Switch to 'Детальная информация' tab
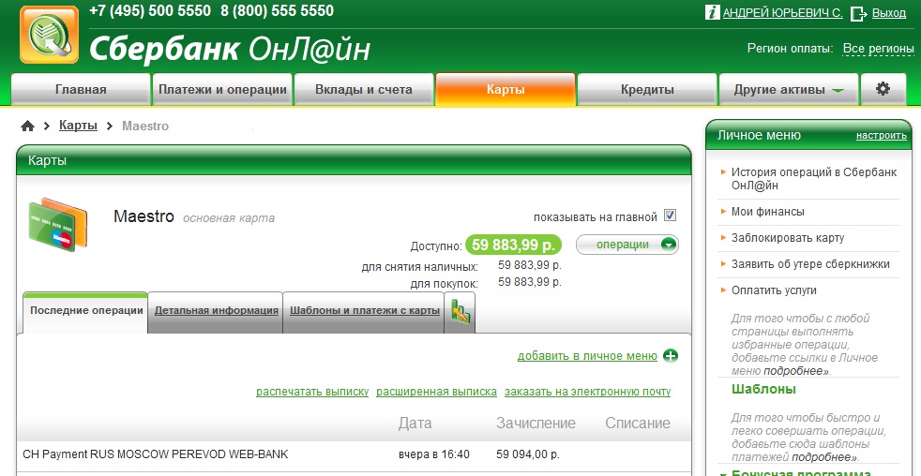The image size is (921, 476). point(216,310)
